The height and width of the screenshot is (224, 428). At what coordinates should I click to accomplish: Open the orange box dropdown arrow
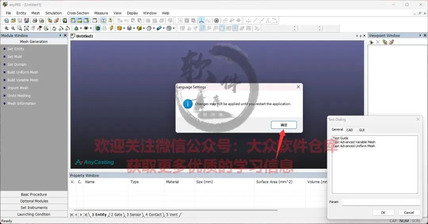(124, 28)
